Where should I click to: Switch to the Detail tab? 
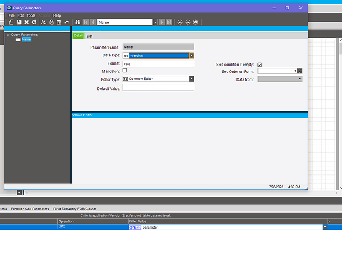pyautogui.click(x=78, y=36)
